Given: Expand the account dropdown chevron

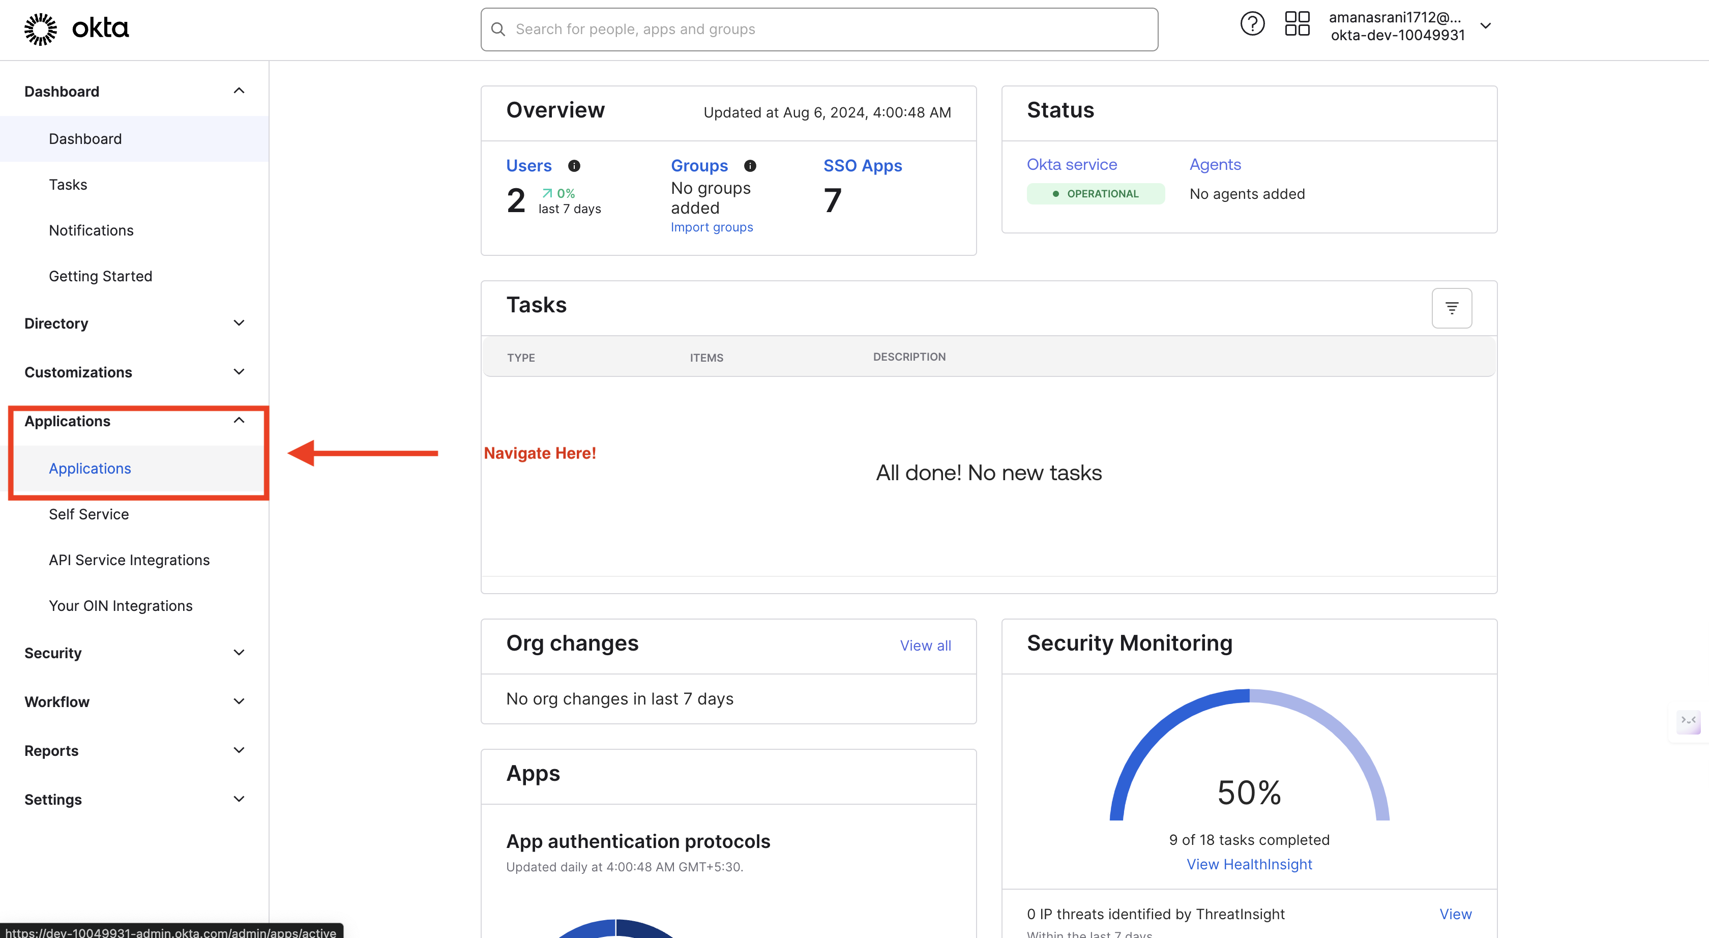Looking at the screenshot, I should (x=1486, y=26).
